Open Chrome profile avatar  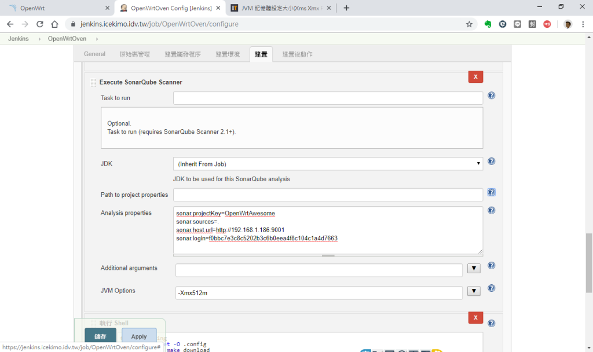pos(568,24)
